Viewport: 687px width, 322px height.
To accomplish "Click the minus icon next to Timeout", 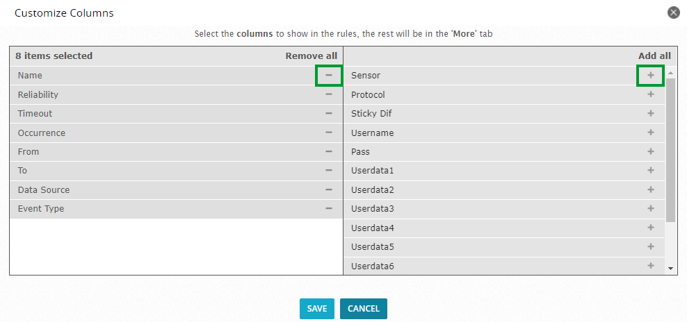I will tap(329, 113).
